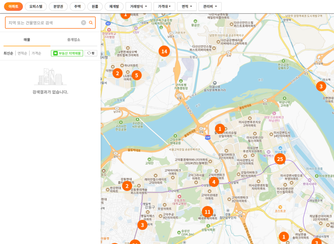Image resolution: width=334 pixels, height=244 pixels.
Task: Select the cluster marker showing 11
Action: click(x=207, y=211)
